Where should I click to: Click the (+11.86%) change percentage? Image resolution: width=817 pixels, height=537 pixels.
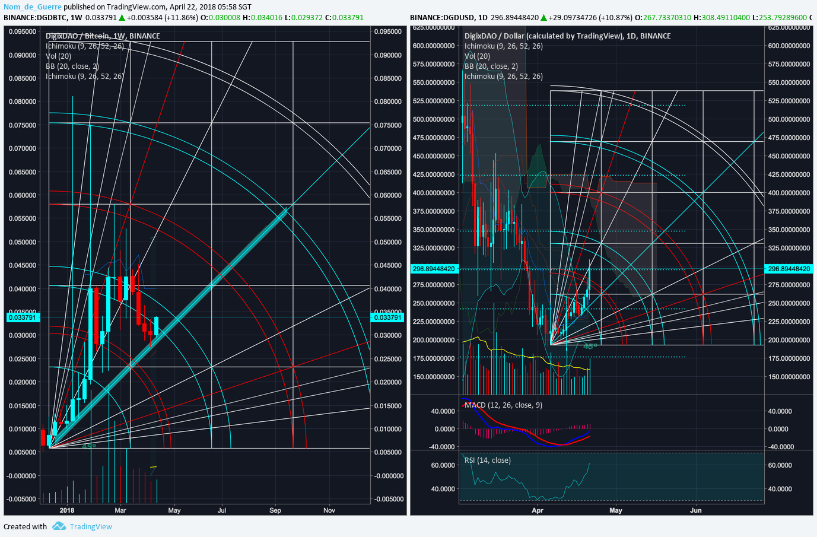point(182,17)
